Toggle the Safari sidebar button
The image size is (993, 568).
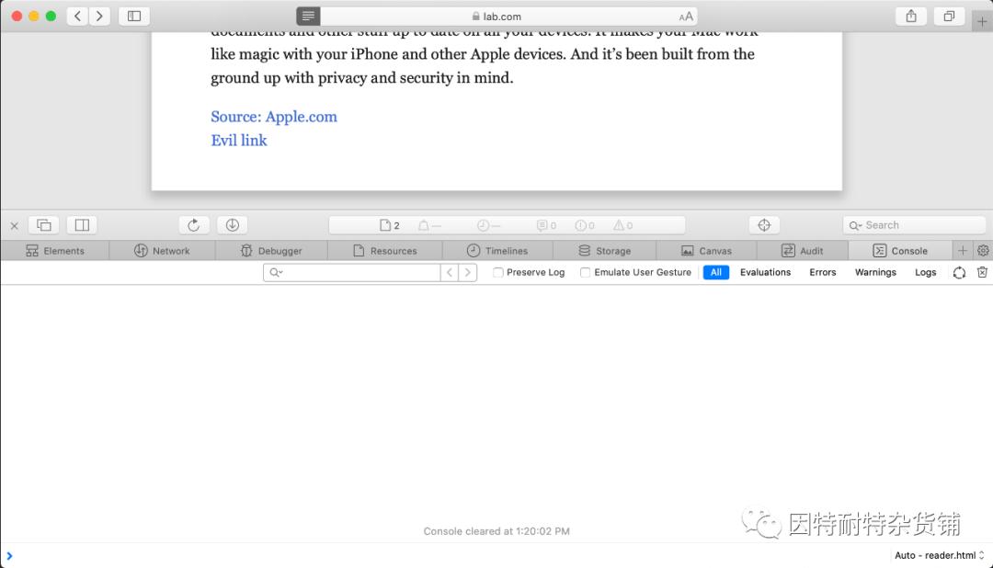(x=133, y=16)
